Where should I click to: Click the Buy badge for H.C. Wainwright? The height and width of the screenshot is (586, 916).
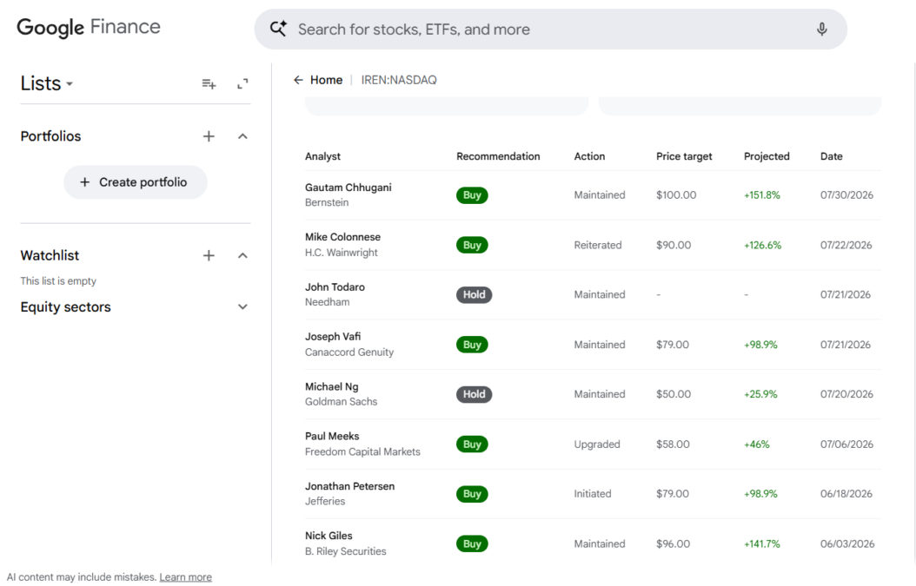point(472,245)
